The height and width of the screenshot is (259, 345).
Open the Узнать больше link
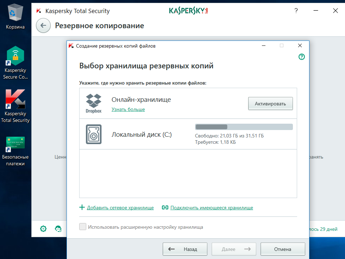point(128,110)
